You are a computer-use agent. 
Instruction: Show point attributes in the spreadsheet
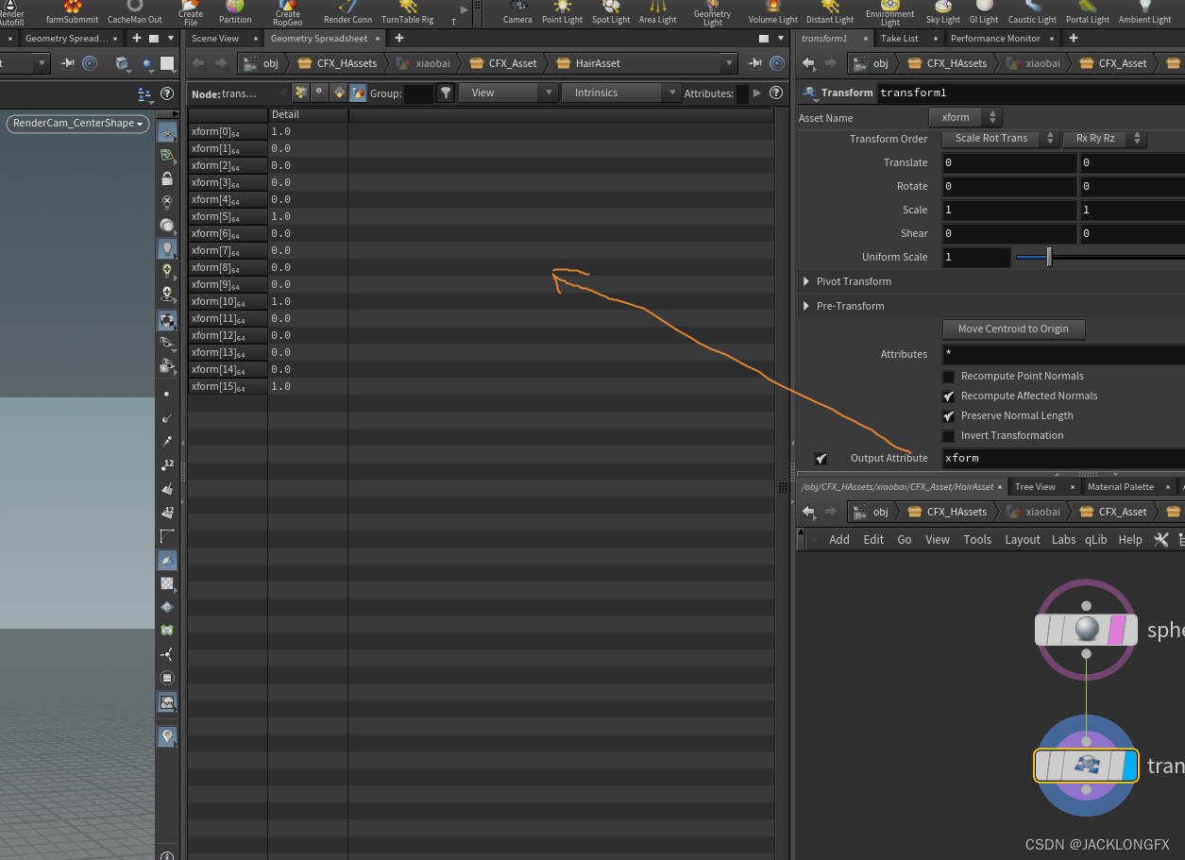point(300,93)
